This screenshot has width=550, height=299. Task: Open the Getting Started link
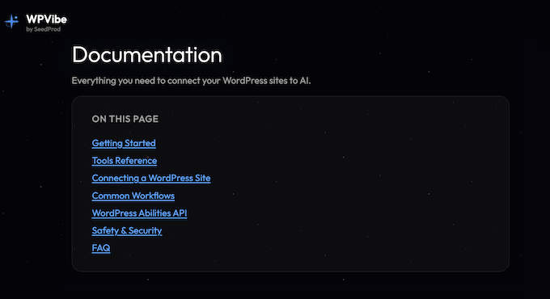(124, 143)
